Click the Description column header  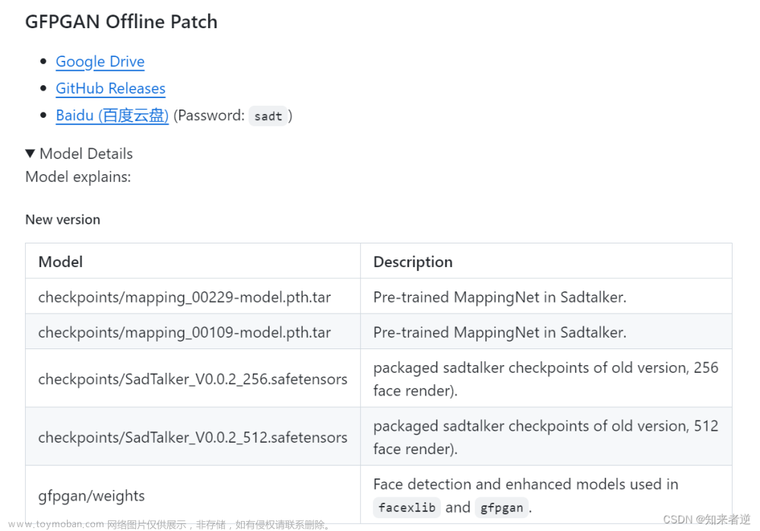(x=546, y=261)
